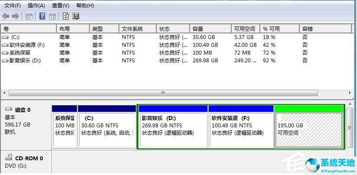Click the 42 % available cell
The width and height of the screenshot is (357, 175).
click(269, 45)
